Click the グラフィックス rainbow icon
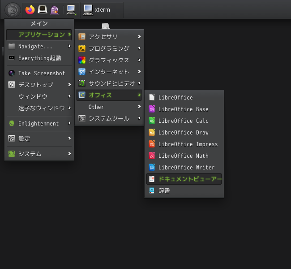Image resolution: width=291 pixels, height=269 pixels. [82, 60]
